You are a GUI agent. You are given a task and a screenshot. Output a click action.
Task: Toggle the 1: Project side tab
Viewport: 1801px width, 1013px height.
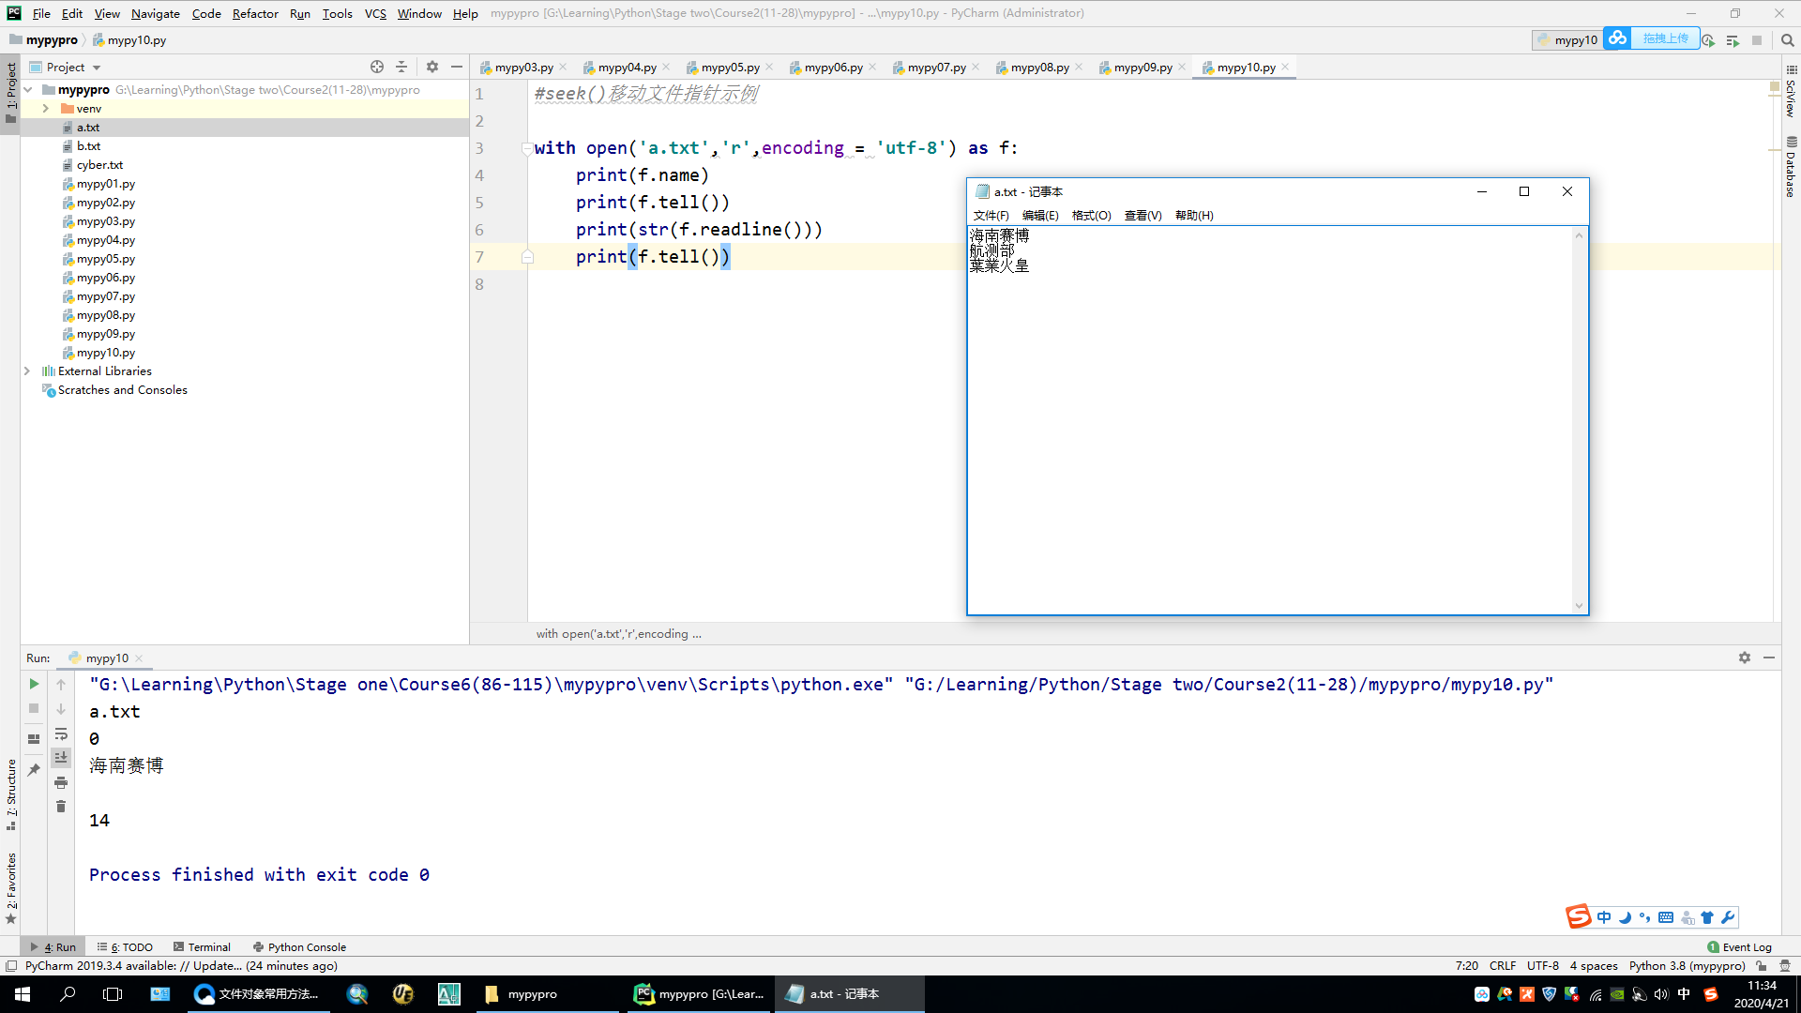11,93
